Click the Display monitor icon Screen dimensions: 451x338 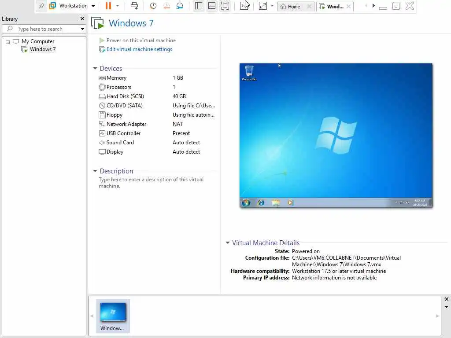coord(102,152)
